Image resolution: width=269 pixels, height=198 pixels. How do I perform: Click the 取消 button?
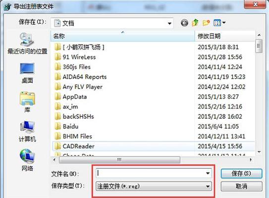point(241,186)
